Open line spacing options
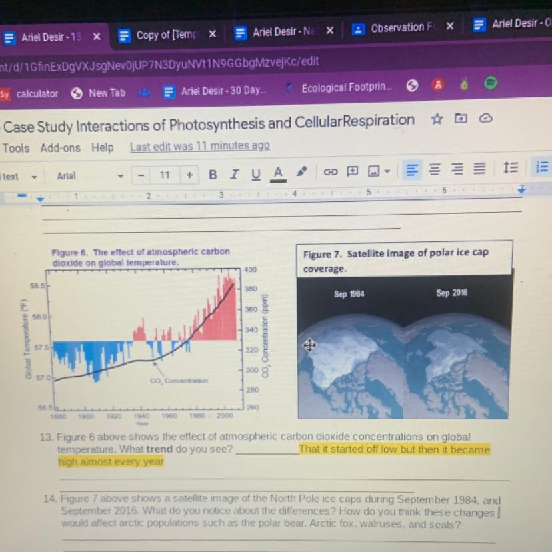The width and height of the screenshot is (552, 552). click(510, 167)
